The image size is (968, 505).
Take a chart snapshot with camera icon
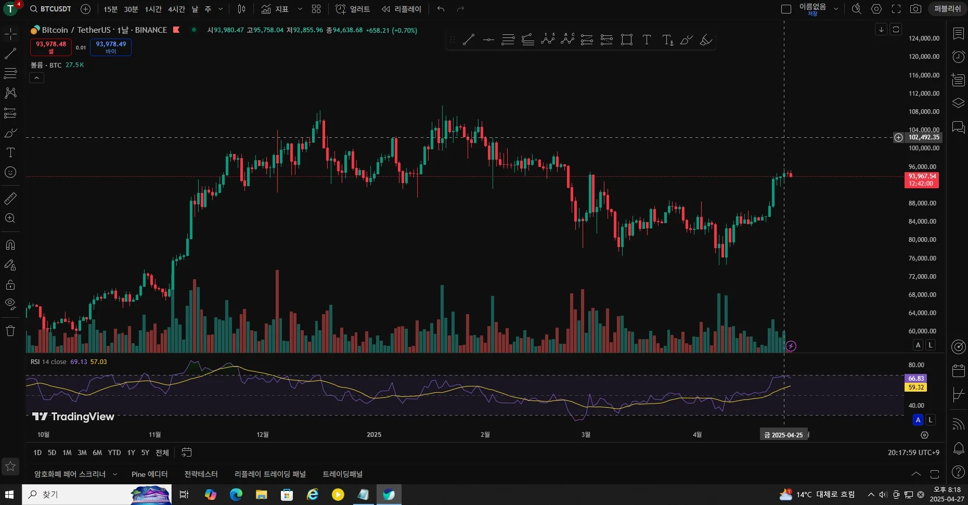(915, 9)
